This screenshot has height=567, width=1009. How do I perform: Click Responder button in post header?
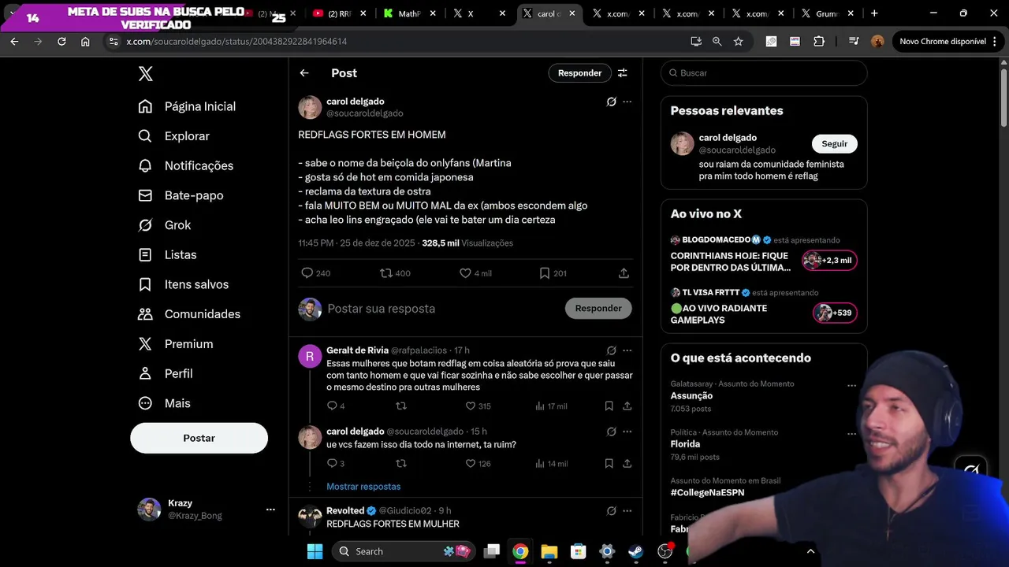point(579,73)
